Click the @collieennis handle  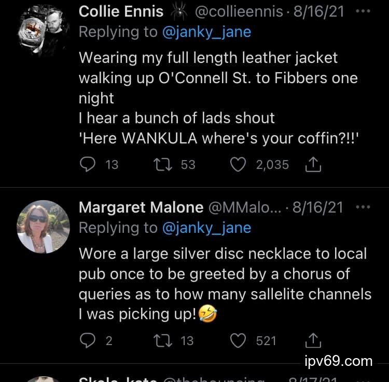(x=238, y=11)
